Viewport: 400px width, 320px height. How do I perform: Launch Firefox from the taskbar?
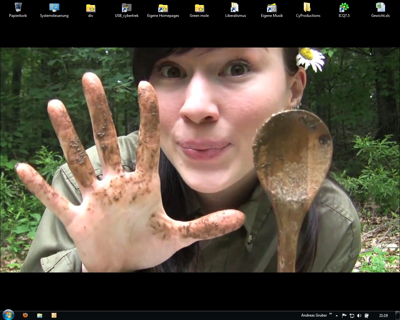click(25, 315)
